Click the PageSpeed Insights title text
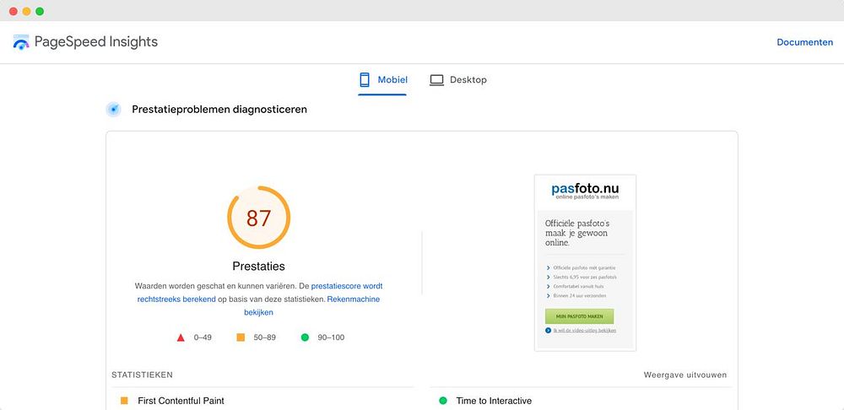This screenshot has width=844, height=410. (x=96, y=42)
